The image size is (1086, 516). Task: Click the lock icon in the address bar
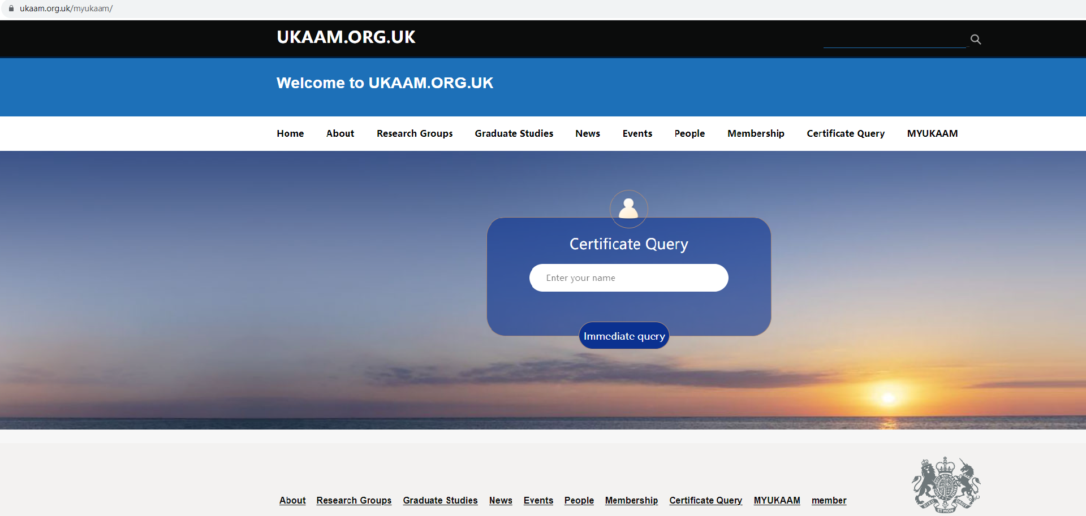point(11,8)
